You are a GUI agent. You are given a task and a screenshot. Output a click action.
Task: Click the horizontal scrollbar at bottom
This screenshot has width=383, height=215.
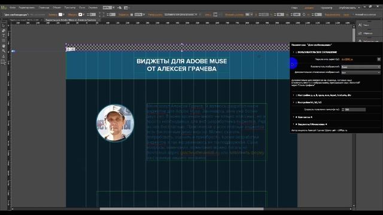point(181,209)
